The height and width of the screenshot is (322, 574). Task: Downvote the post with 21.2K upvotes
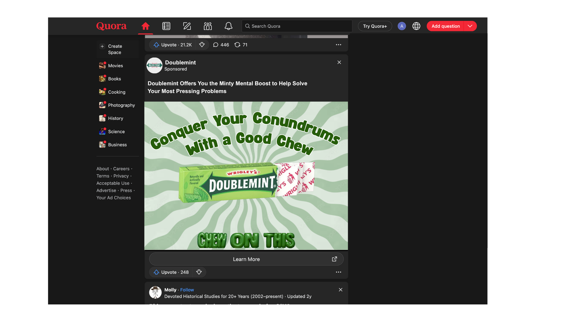coord(202,45)
